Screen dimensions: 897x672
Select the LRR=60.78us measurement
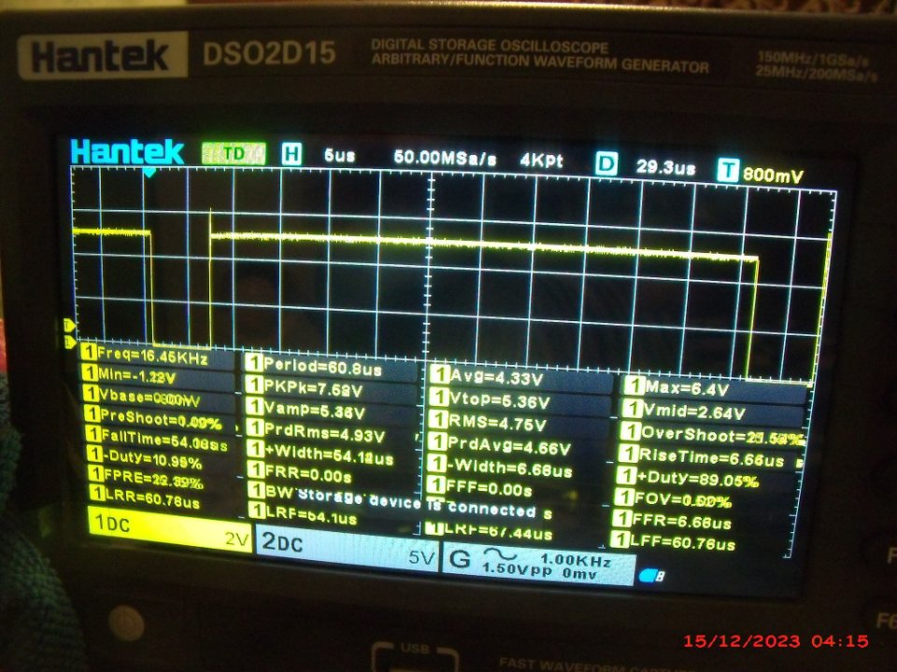pyautogui.click(x=145, y=497)
